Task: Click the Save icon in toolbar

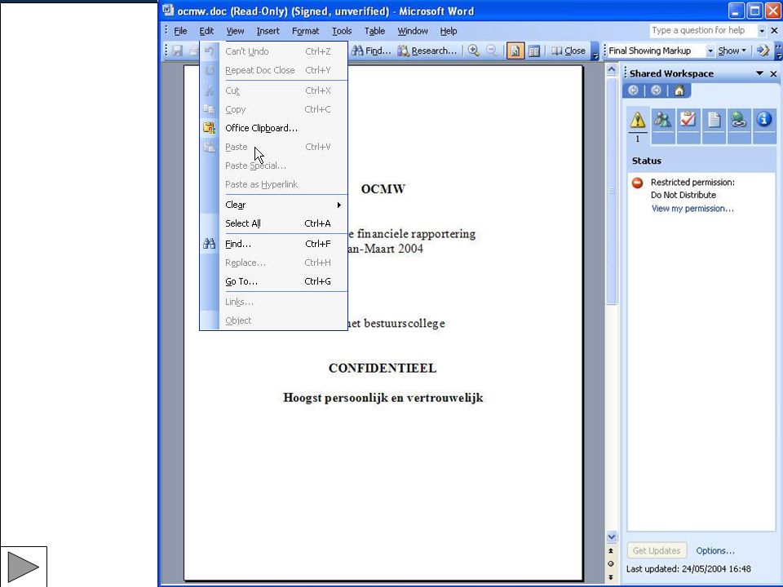Action: click(177, 51)
